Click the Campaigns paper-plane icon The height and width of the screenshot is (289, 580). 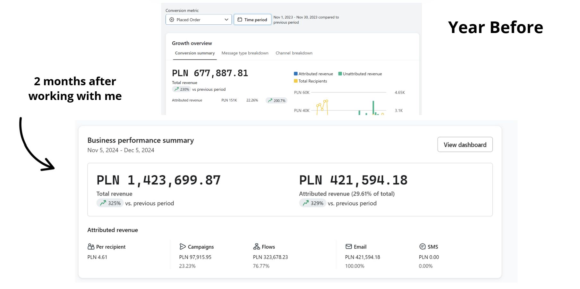(x=183, y=246)
